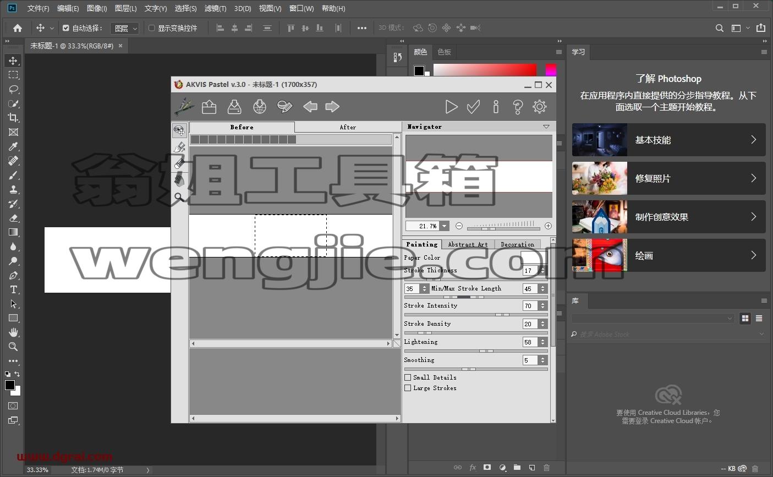This screenshot has width=773, height=477.
Task: Toggle Photoshop quick mask mode
Action: [x=13, y=405]
